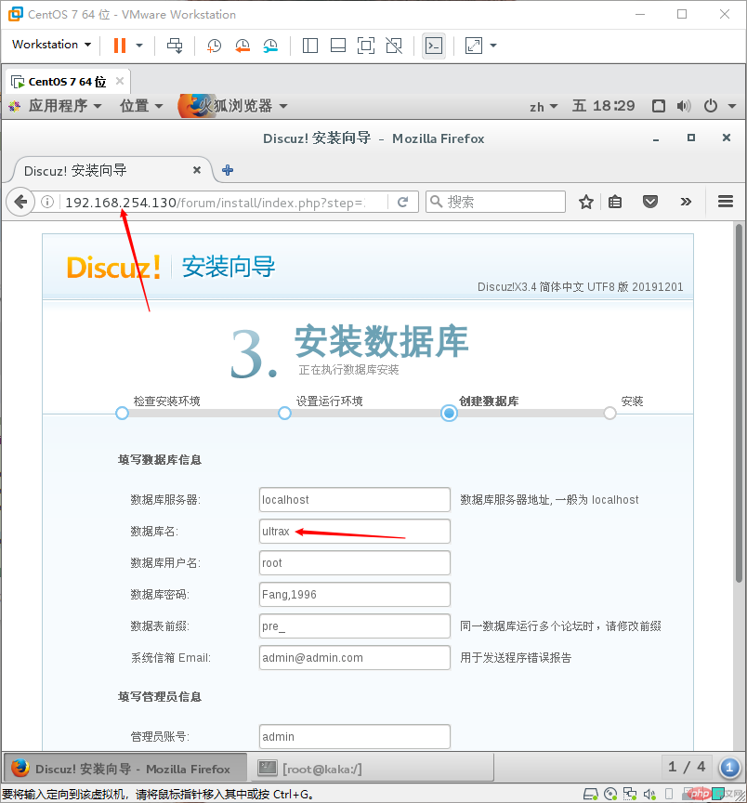Click the 数据库名 field containing ultrax
The height and width of the screenshot is (803, 747).
354,531
